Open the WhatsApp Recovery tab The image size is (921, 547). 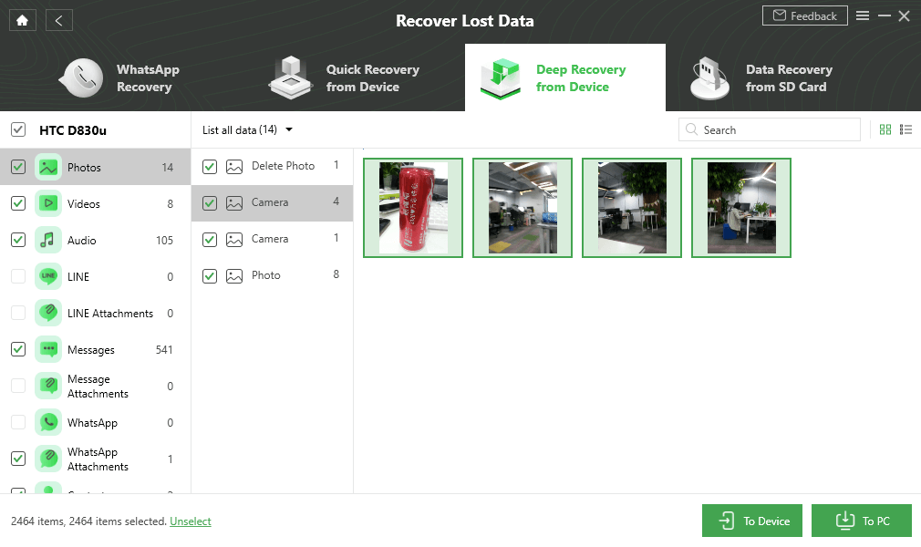pos(119,77)
